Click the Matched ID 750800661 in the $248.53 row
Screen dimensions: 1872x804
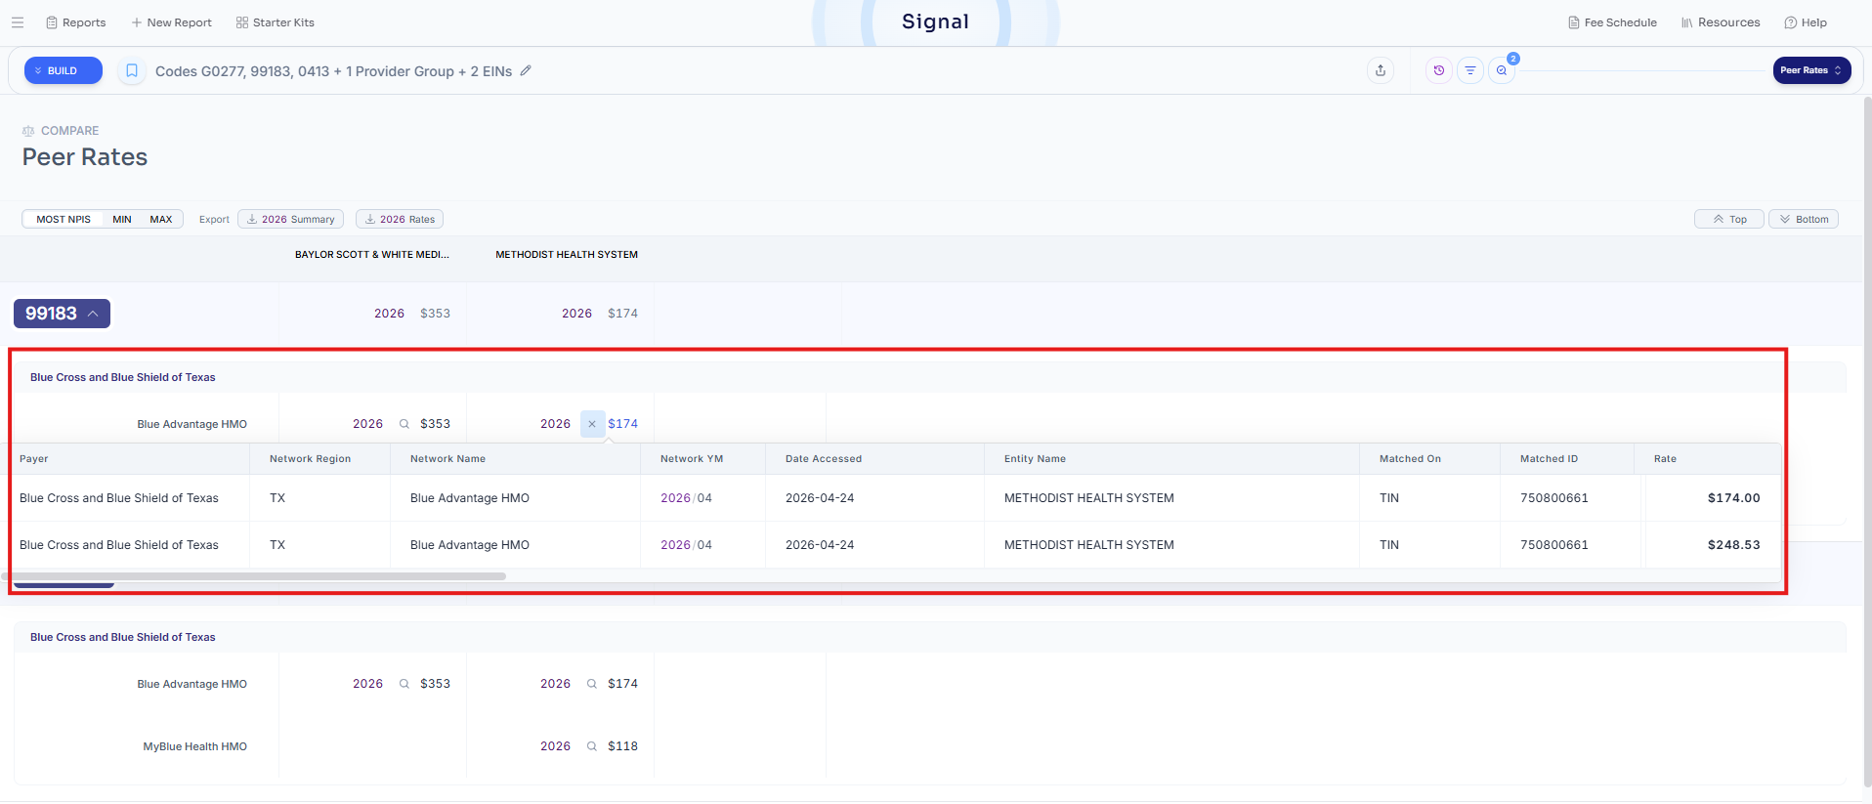click(1554, 545)
